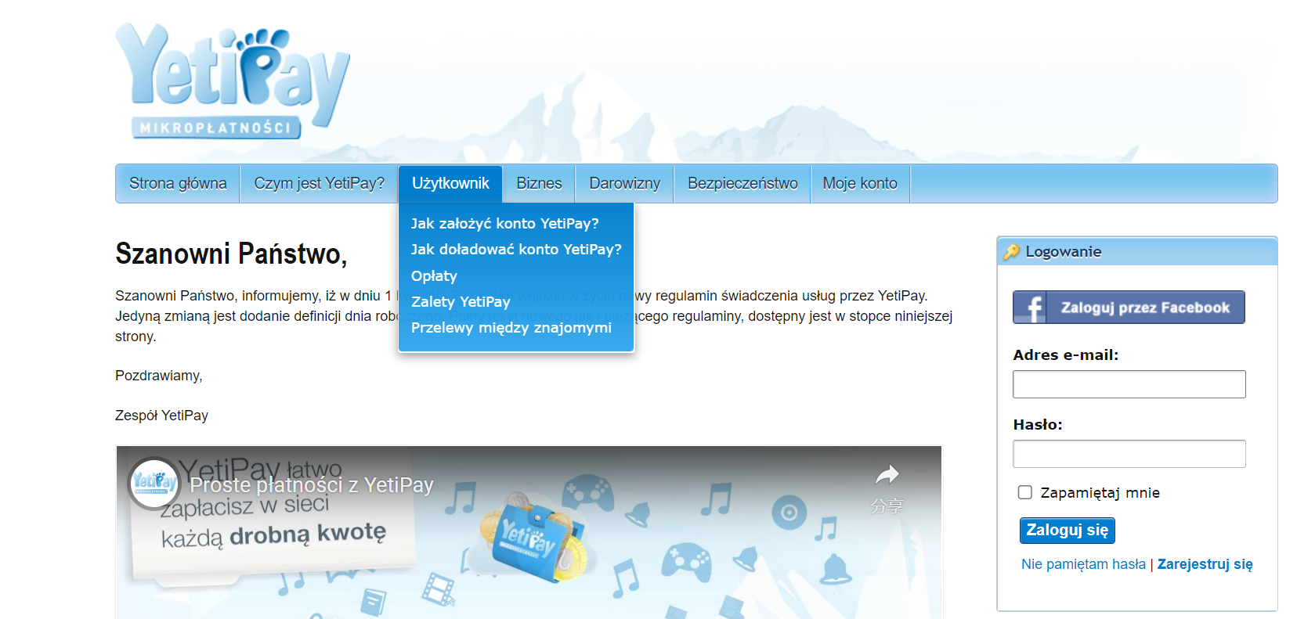The width and height of the screenshot is (1297, 619).
Task: Choose Jak założyć konto YetiPay?
Action: point(504,223)
